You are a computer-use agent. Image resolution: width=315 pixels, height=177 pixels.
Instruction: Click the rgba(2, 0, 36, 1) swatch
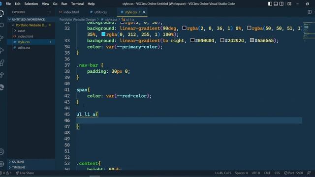[184, 28]
